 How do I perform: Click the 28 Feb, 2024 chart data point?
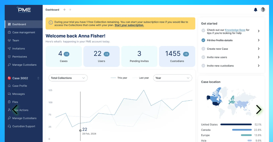(80, 130)
